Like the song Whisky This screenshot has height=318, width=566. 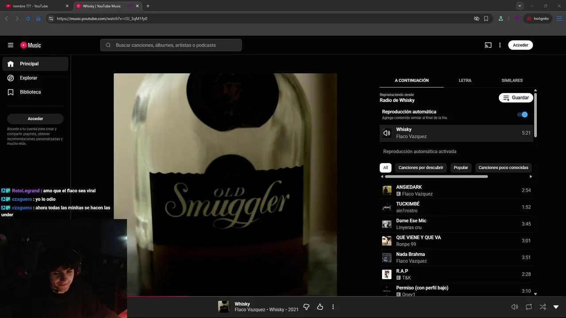320,307
